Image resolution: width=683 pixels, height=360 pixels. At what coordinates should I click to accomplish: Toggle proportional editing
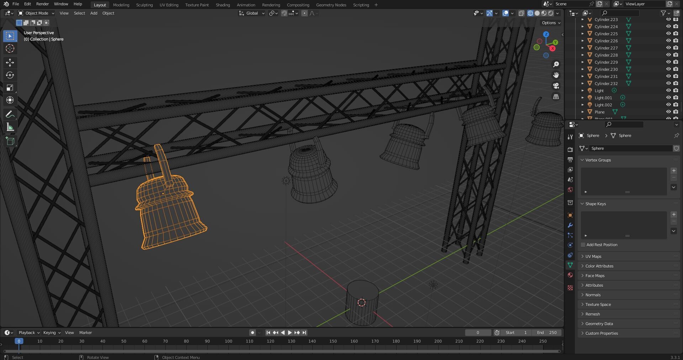pos(305,13)
